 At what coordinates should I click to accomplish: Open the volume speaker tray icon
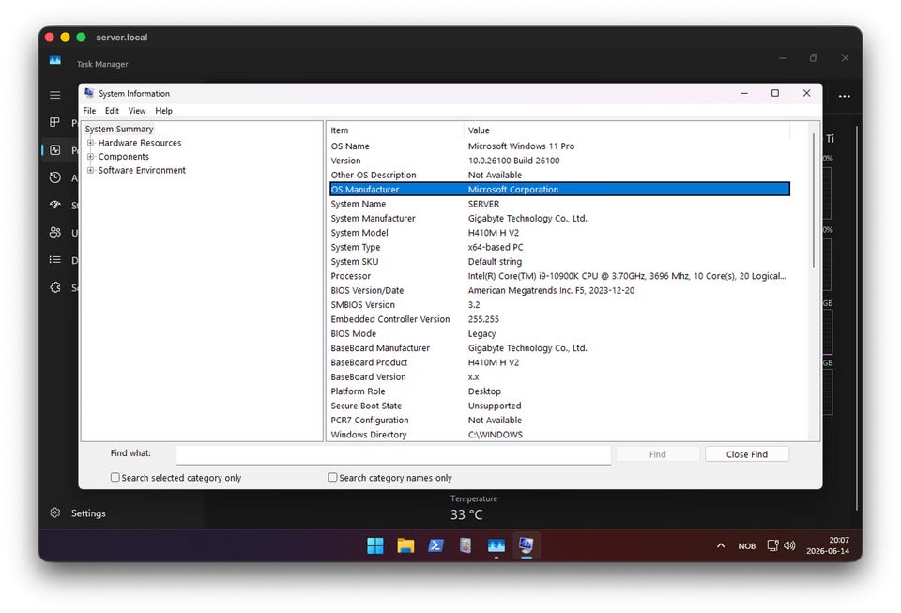(789, 545)
